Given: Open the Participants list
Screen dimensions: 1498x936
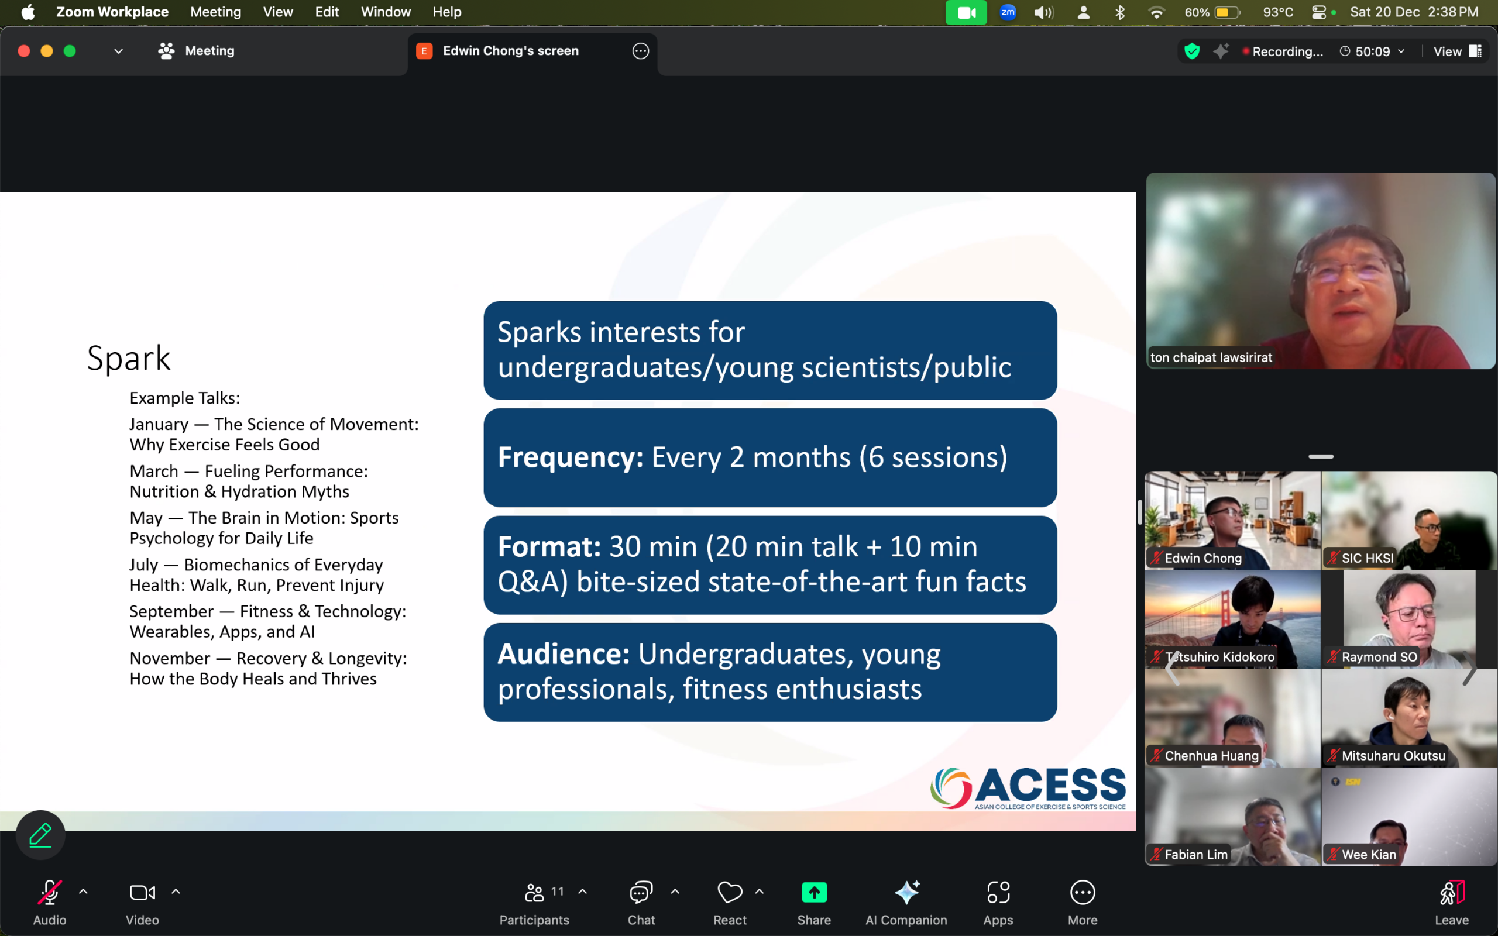Looking at the screenshot, I should pos(534,902).
